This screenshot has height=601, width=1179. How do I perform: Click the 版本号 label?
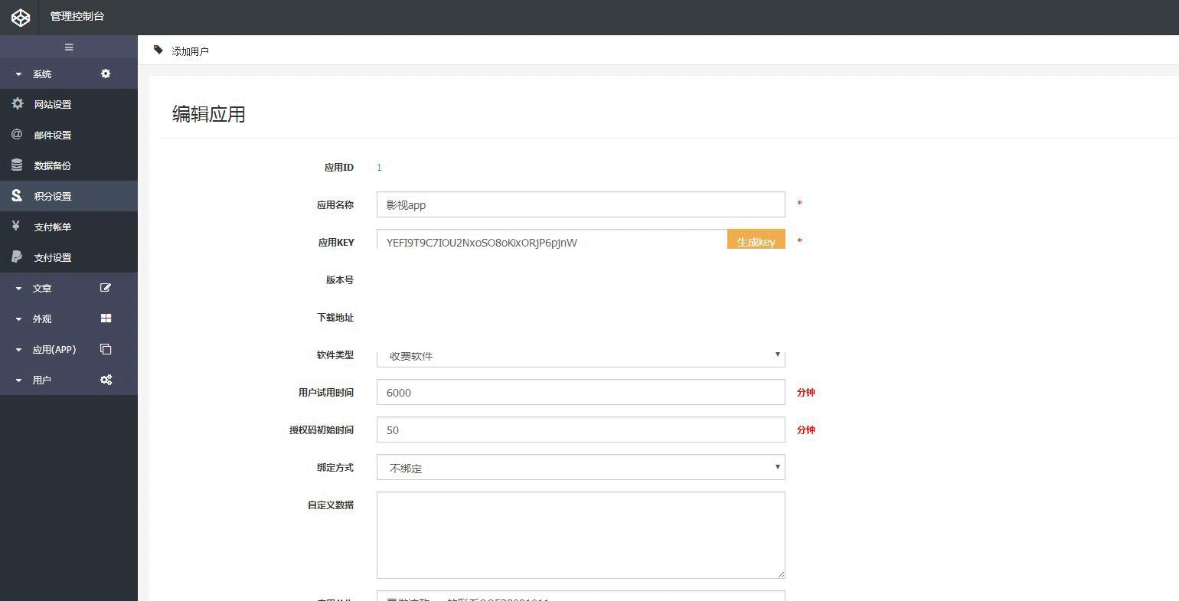tap(340, 280)
